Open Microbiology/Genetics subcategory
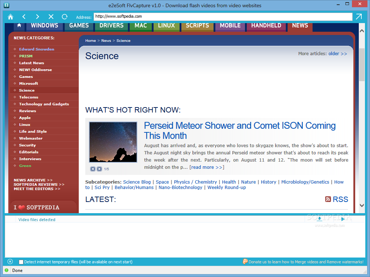 [x=305, y=182]
